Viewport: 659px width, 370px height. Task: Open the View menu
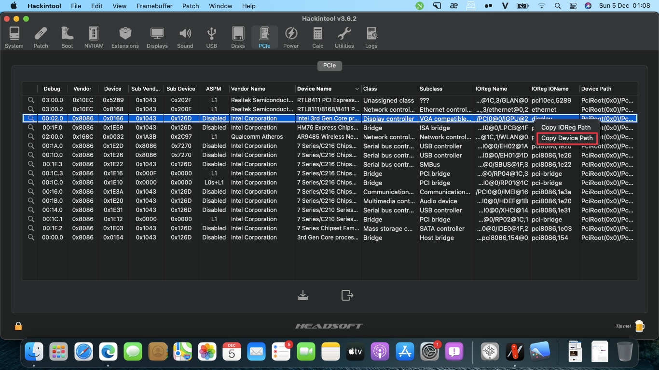click(x=119, y=6)
